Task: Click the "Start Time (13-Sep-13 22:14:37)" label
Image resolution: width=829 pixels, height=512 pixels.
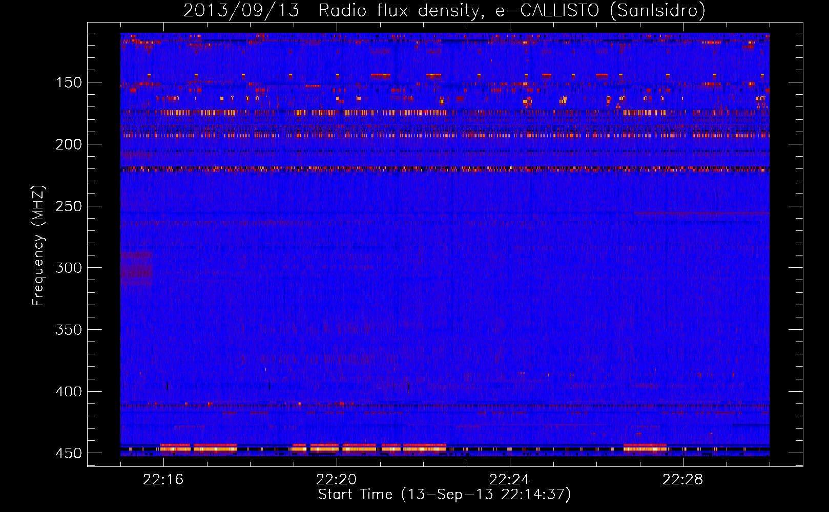Action: click(444, 495)
